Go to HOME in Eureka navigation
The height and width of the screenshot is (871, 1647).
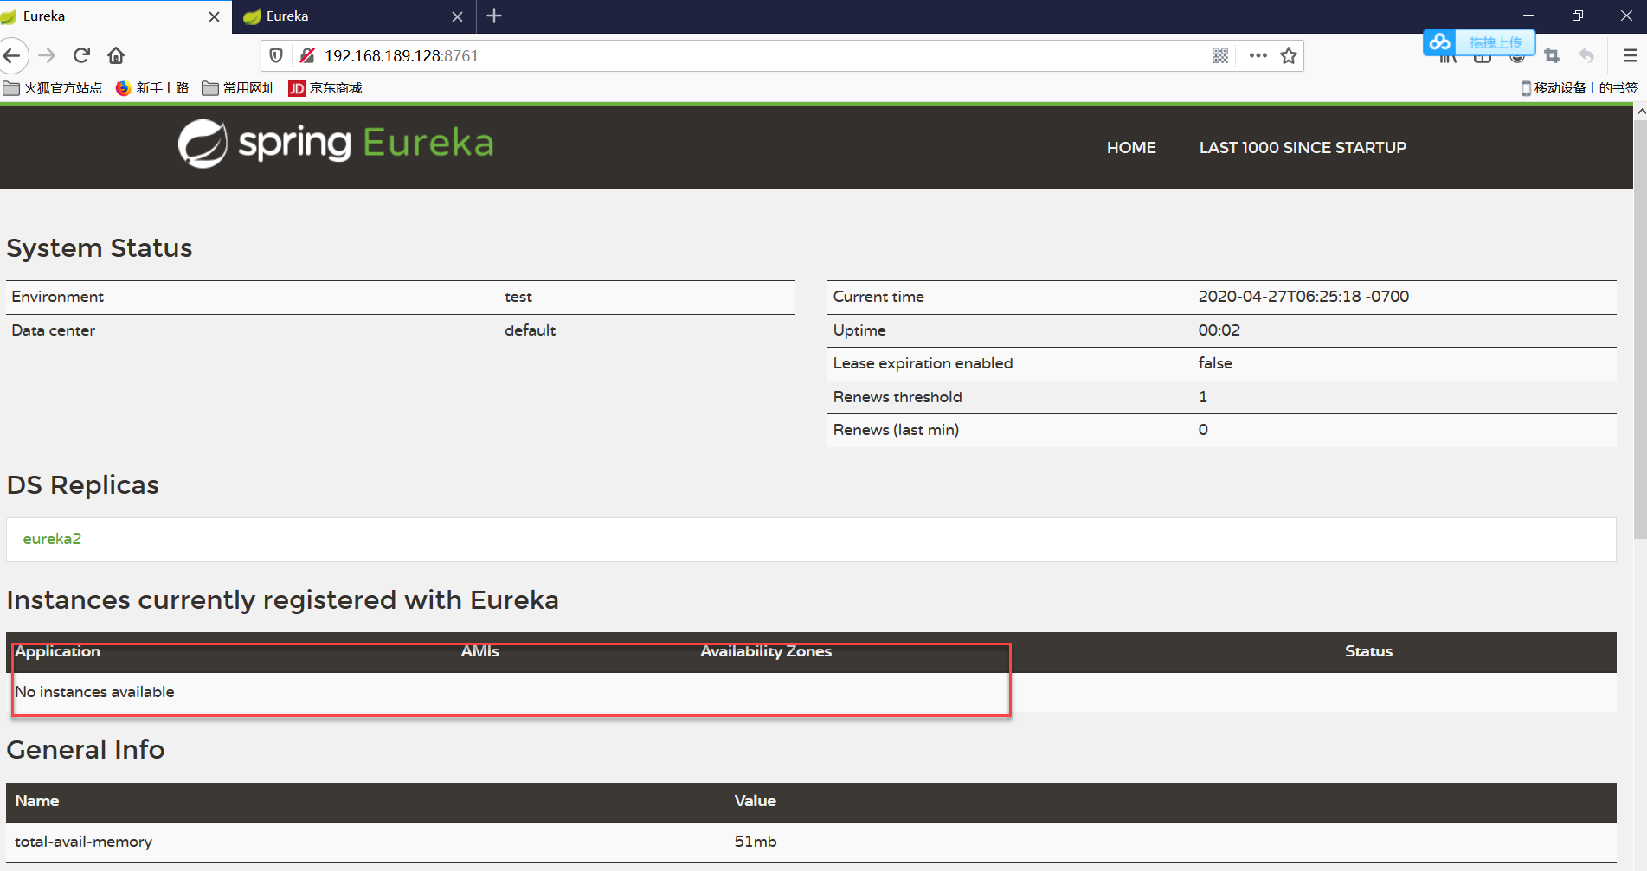tap(1131, 147)
